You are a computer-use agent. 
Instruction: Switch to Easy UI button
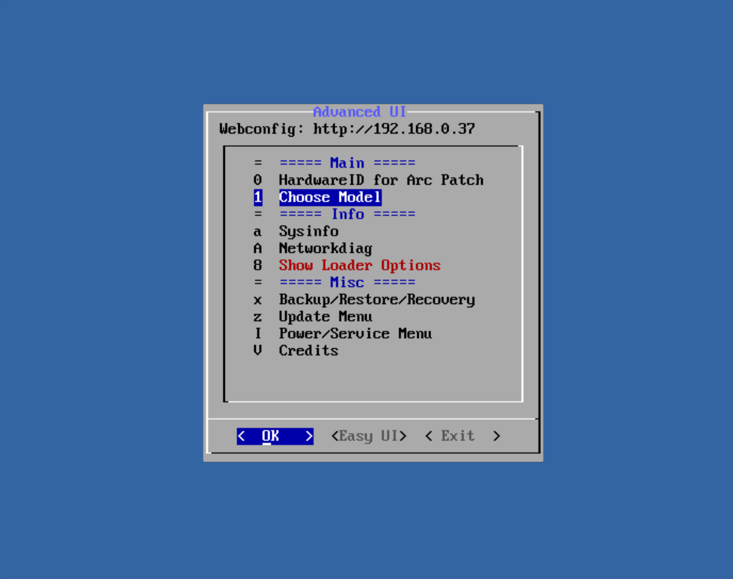pos(369,436)
